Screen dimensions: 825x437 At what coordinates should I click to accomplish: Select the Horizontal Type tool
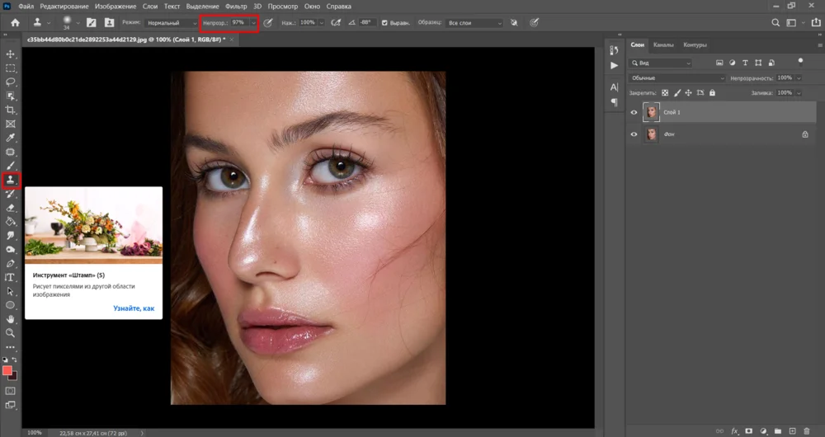coord(11,277)
